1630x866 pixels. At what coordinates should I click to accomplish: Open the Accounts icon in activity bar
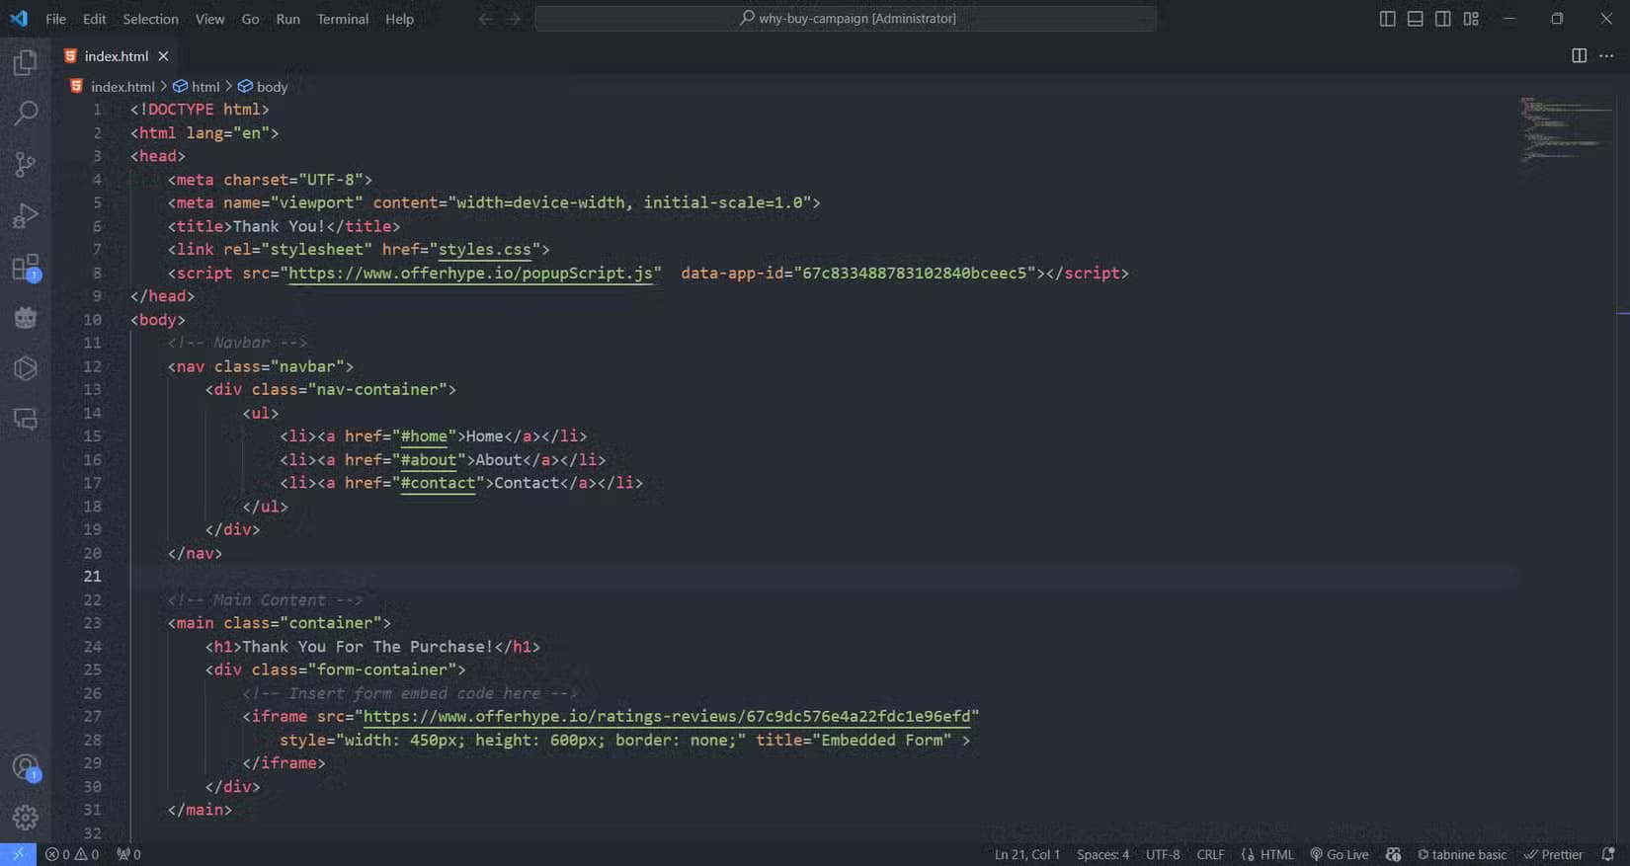coord(26,767)
